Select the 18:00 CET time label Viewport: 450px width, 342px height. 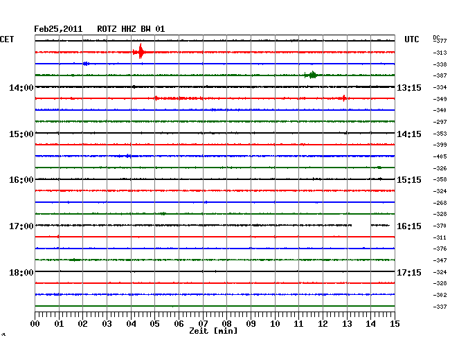[x=21, y=272]
